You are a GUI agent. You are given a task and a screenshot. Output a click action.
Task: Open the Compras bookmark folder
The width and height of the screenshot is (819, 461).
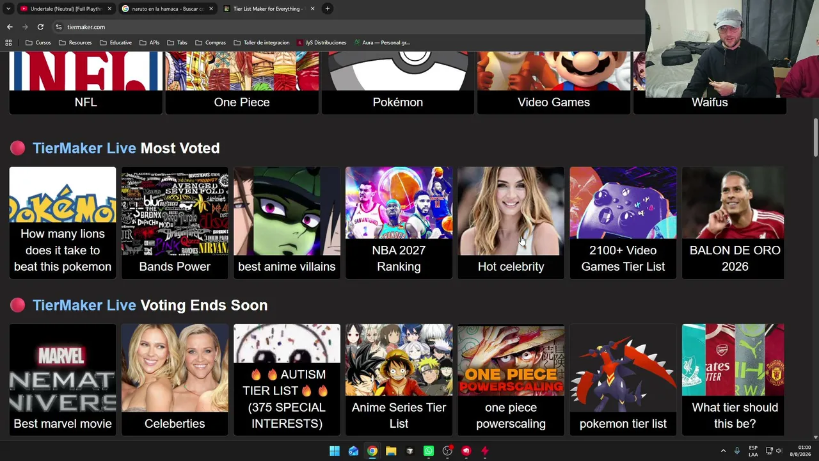[210, 43]
